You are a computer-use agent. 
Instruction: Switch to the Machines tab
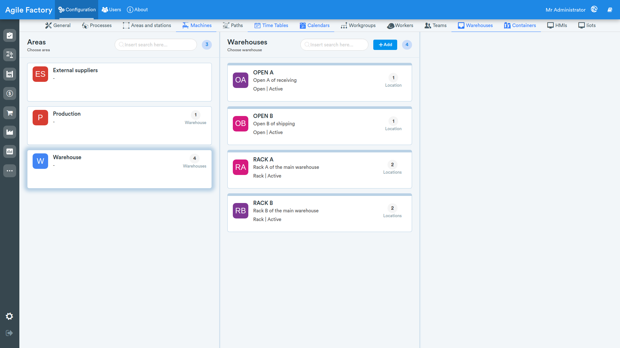tap(197, 25)
